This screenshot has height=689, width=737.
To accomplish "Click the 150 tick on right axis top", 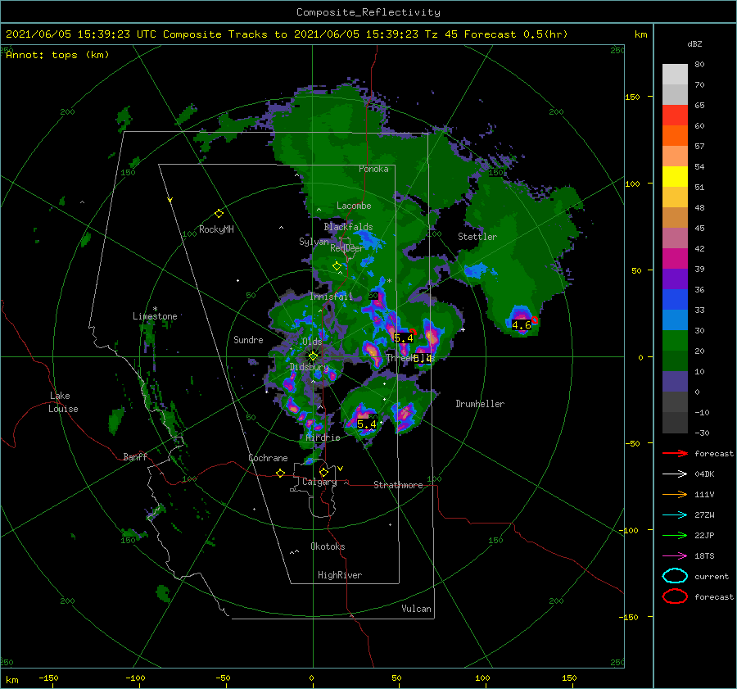I will coord(632,97).
